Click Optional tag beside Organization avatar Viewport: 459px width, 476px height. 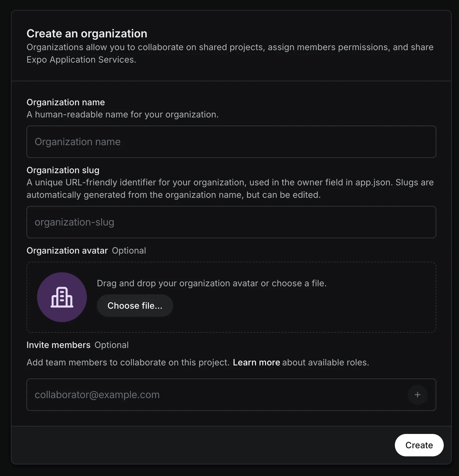pos(129,250)
